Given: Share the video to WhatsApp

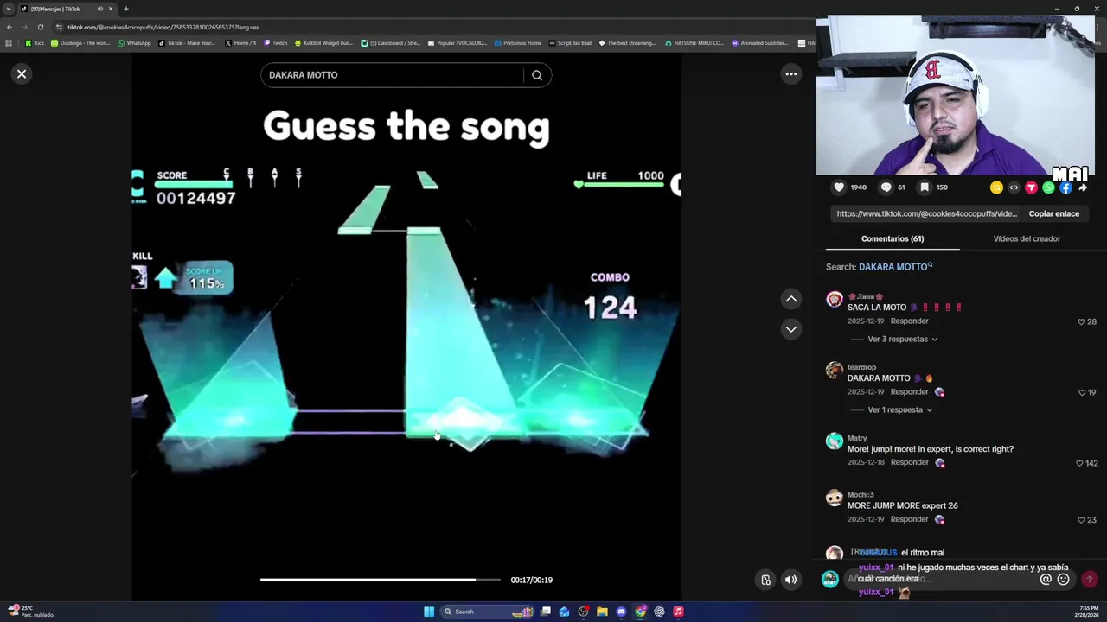Looking at the screenshot, I should (1048, 187).
